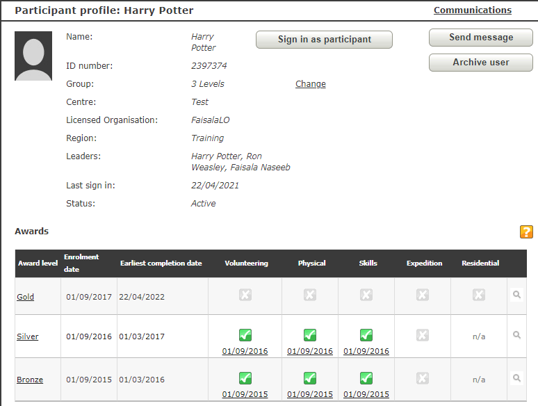Open the Awards help question-mark icon
This screenshot has height=406, width=538.
point(526,232)
